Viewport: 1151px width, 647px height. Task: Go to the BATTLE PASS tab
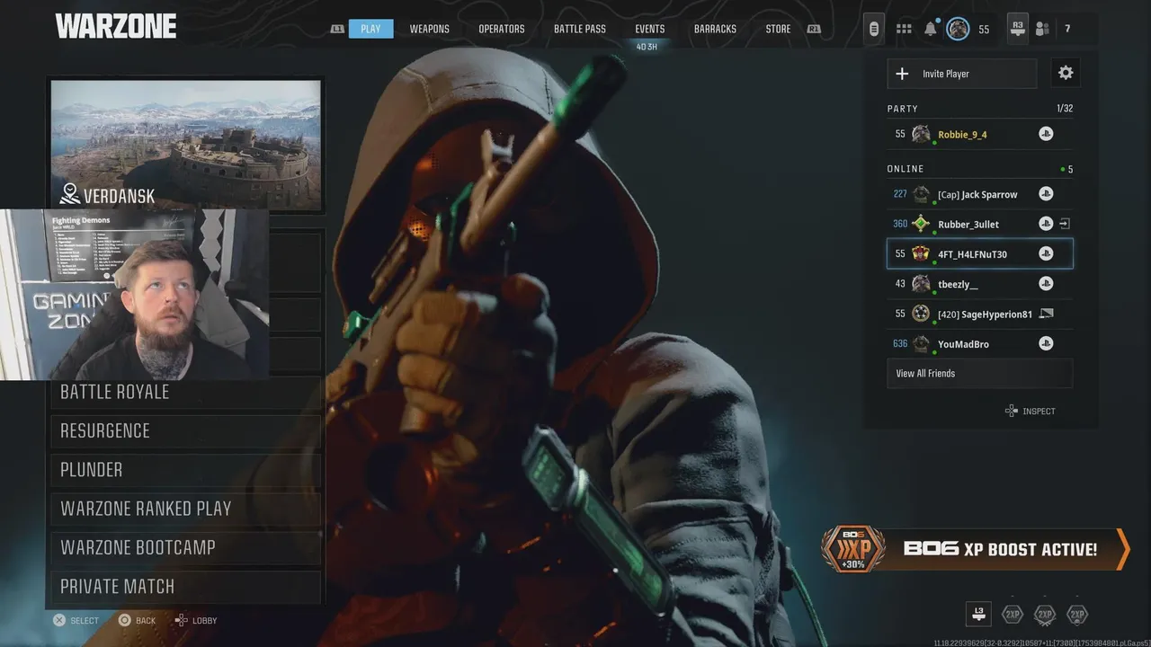[x=580, y=29]
